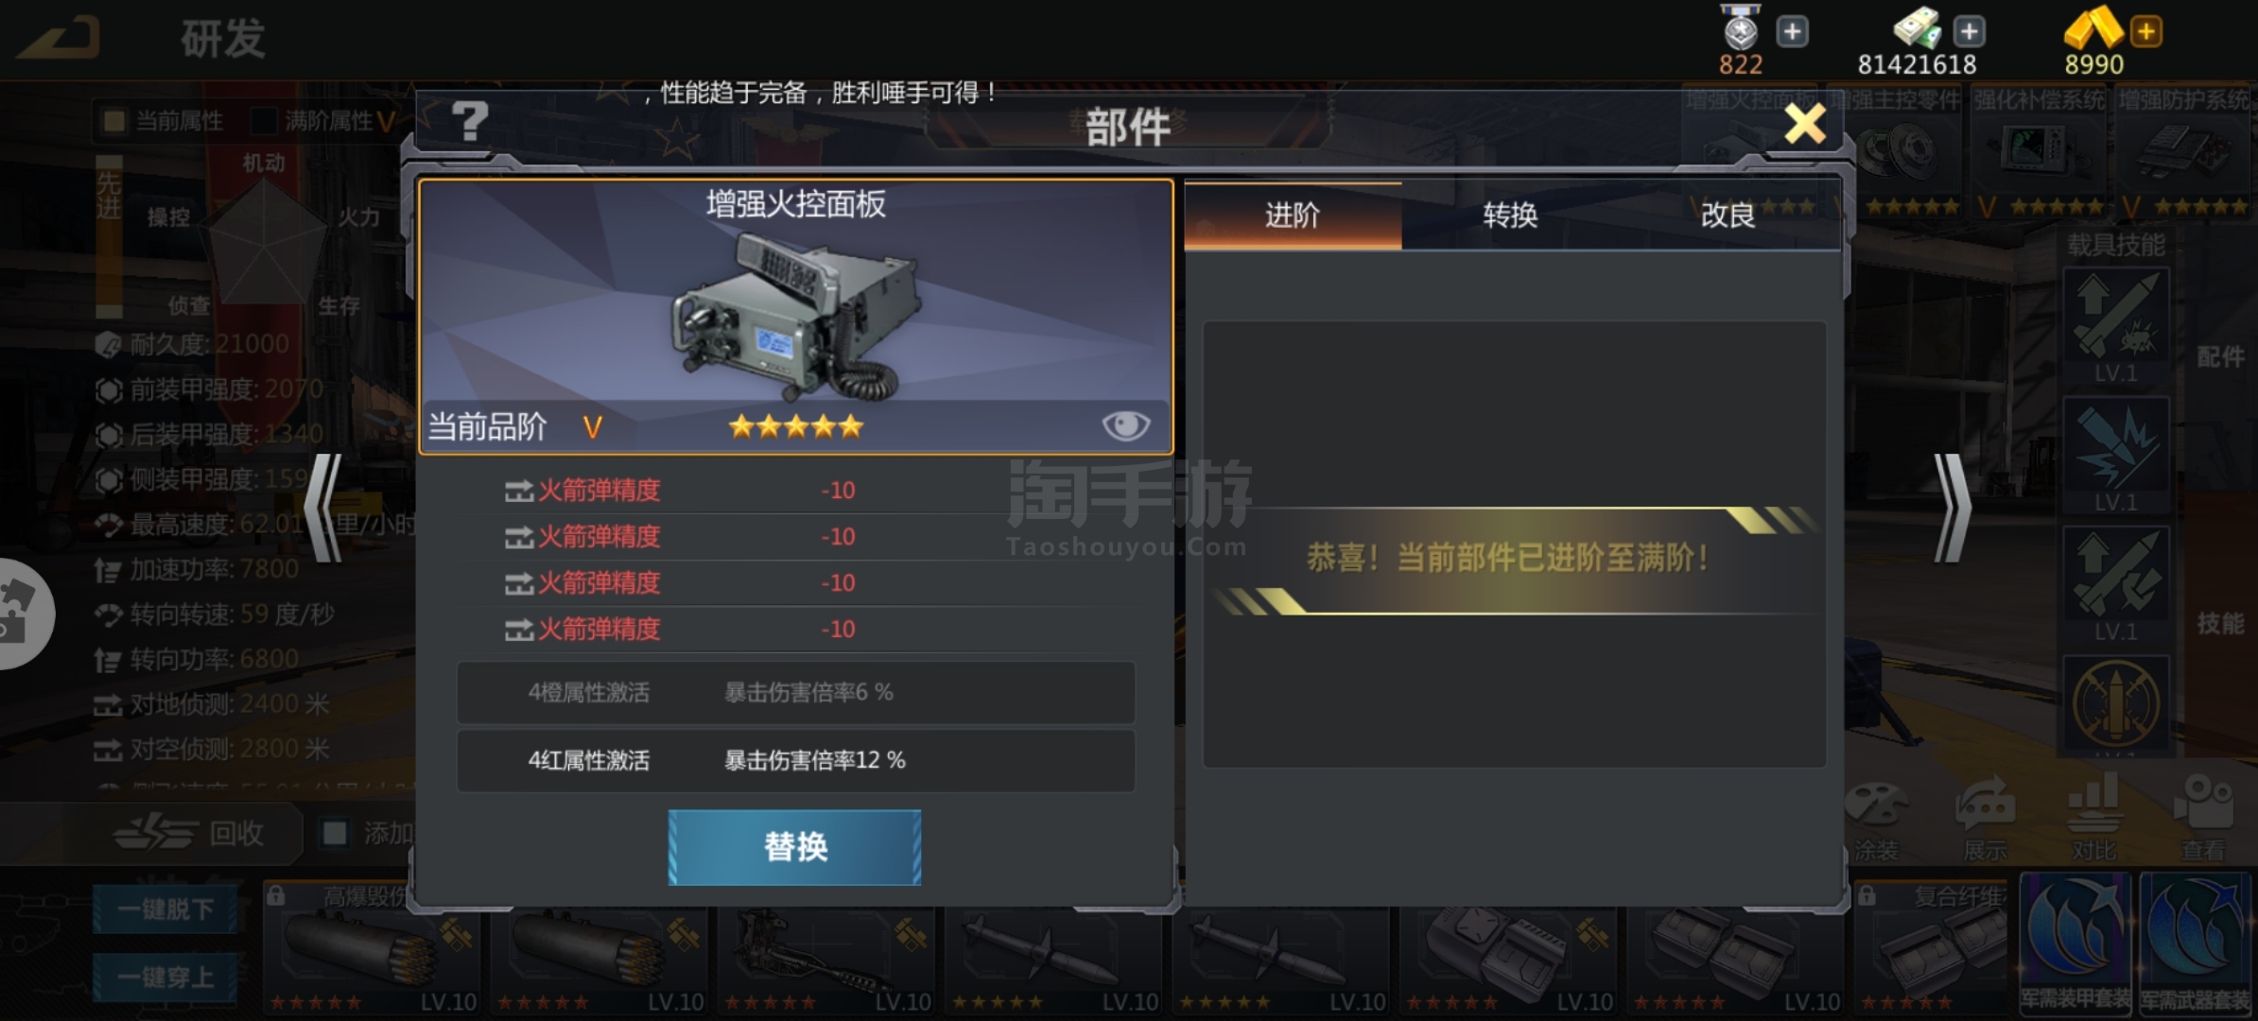2258x1021 pixels.
Task: Open floating puzzle piece icon at left edge
Action: (19, 614)
